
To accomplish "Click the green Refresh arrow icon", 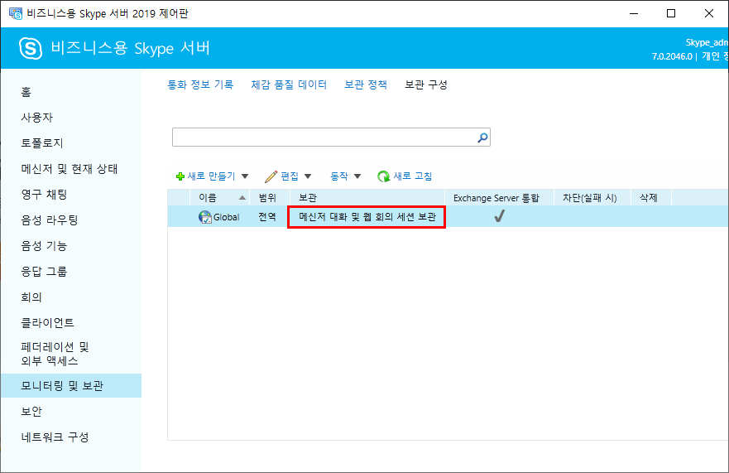I will coord(384,176).
